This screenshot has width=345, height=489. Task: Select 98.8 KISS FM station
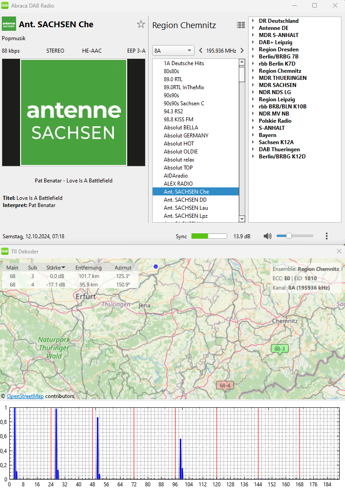[195, 120]
